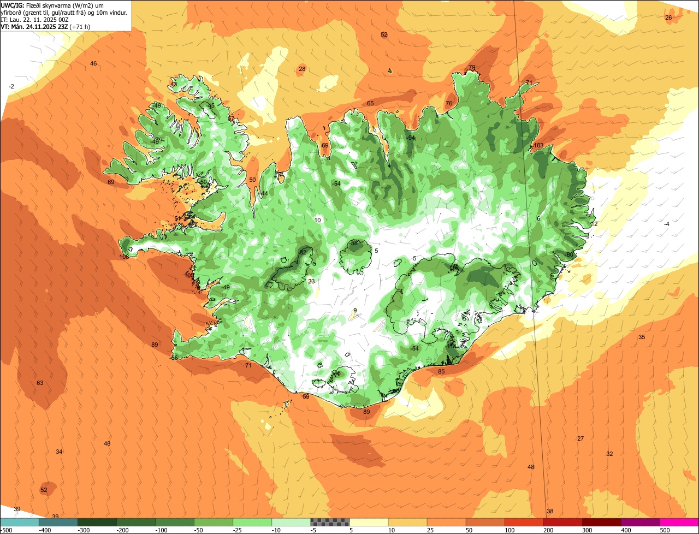This screenshot has height=534, width=699.
Task: Click the map value '12' off the east coast
Action: (595, 224)
